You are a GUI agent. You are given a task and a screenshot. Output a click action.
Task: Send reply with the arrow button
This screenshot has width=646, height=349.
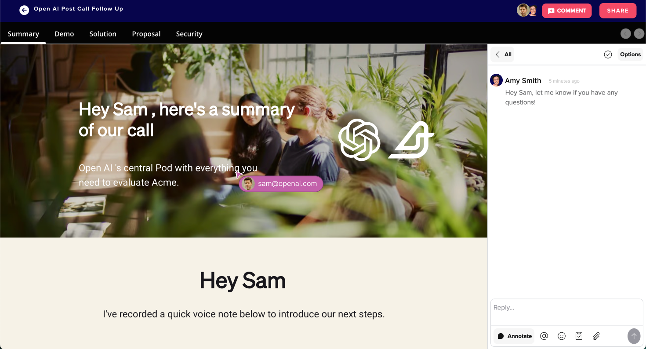tap(634, 336)
